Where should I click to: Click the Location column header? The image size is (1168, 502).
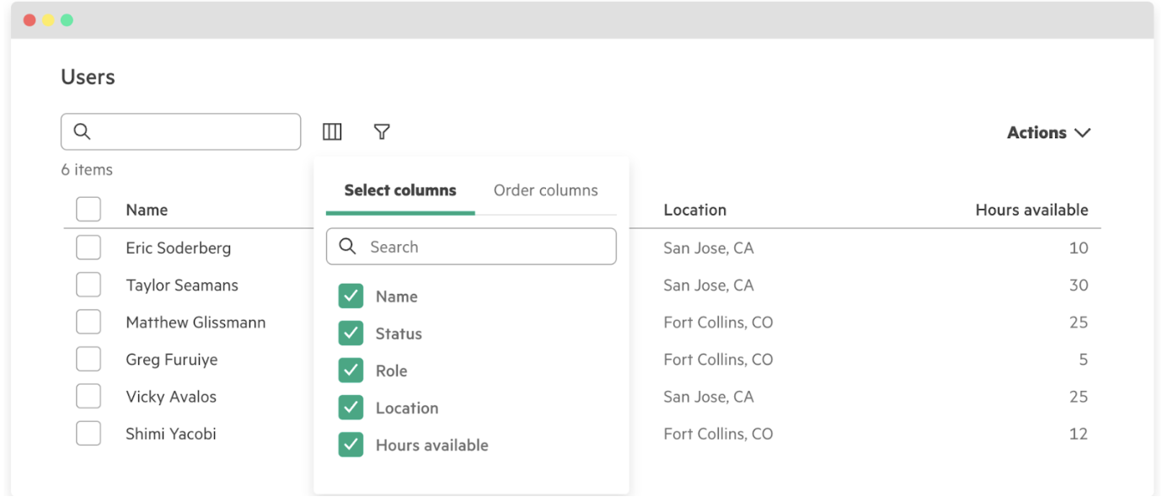click(x=694, y=210)
